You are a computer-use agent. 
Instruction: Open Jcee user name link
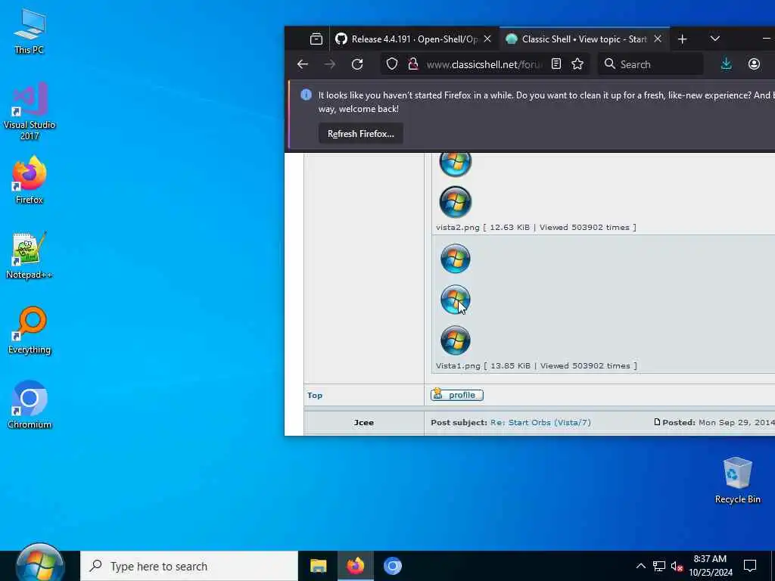[364, 422]
